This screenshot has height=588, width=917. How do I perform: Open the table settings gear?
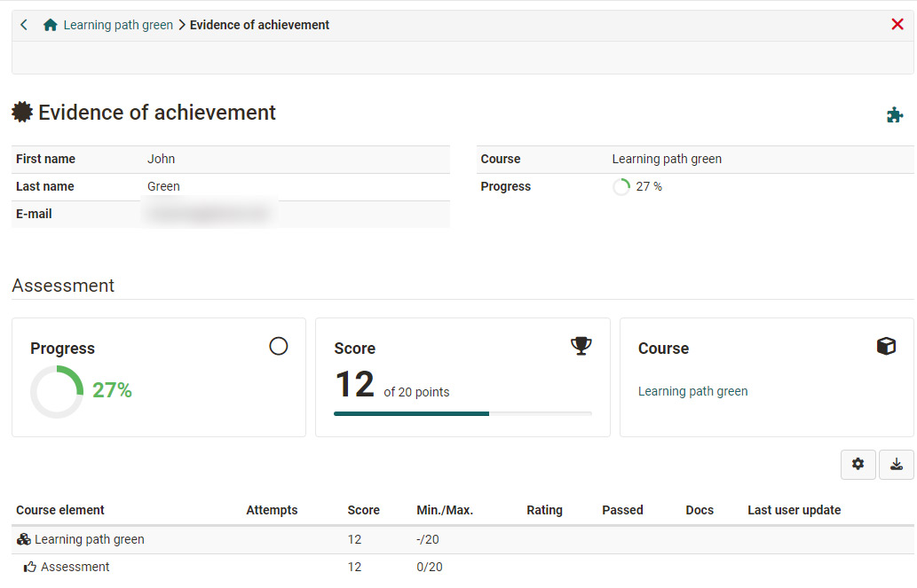[858, 464]
